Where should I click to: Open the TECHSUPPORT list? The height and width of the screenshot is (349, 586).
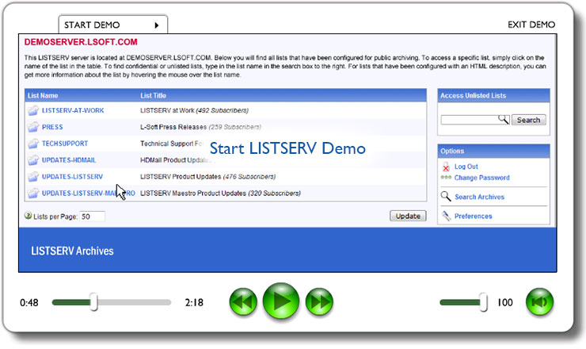click(x=65, y=144)
